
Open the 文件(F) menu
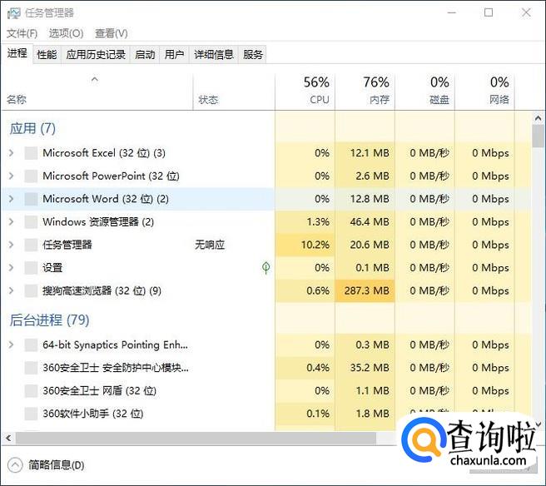tap(22, 33)
